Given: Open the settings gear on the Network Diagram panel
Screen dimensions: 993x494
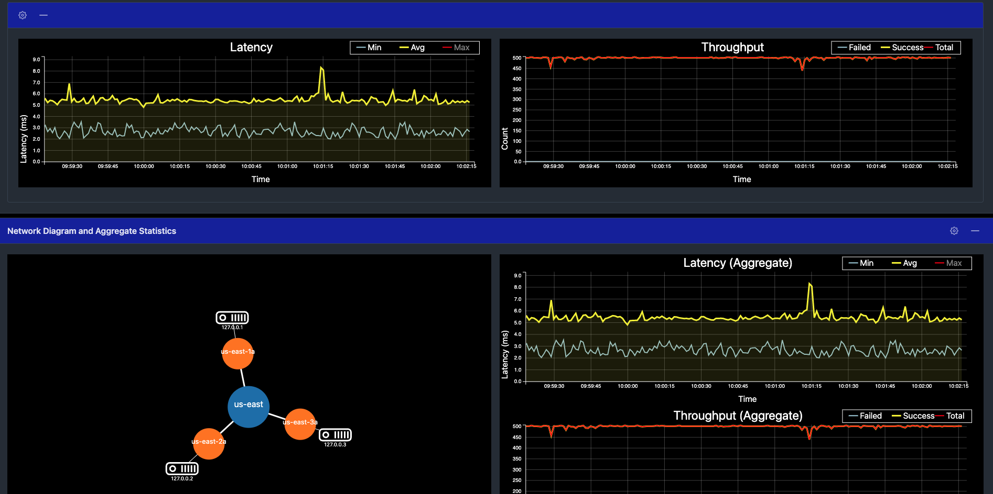Looking at the screenshot, I should pyautogui.click(x=954, y=231).
